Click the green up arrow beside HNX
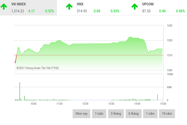This screenshot has width=187, height=125. coord(69,7)
